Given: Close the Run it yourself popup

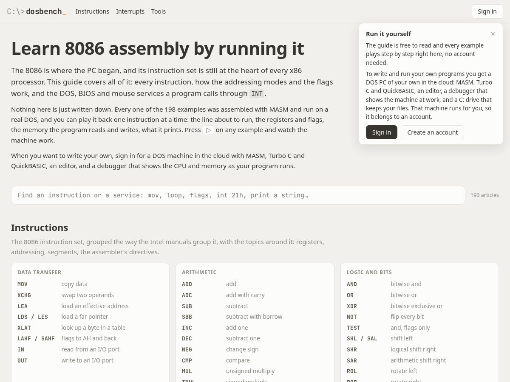Looking at the screenshot, I should pyautogui.click(x=493, y=34).
